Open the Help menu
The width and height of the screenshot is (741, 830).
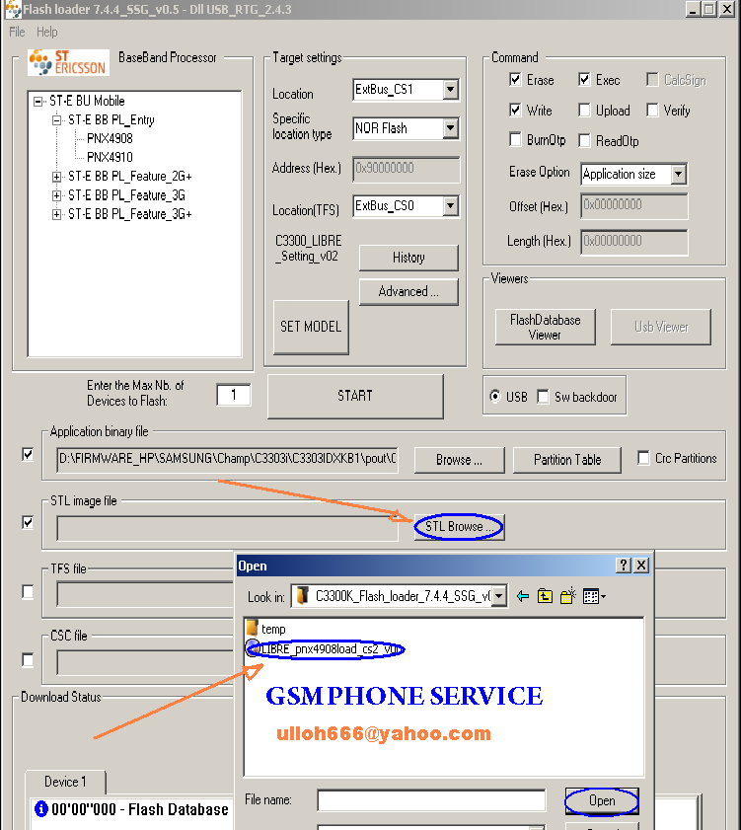[46, 32]
